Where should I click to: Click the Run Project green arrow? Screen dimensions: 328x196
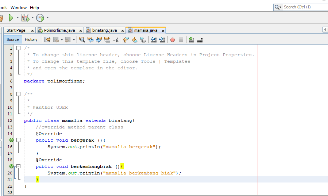(x=11, y=18)
